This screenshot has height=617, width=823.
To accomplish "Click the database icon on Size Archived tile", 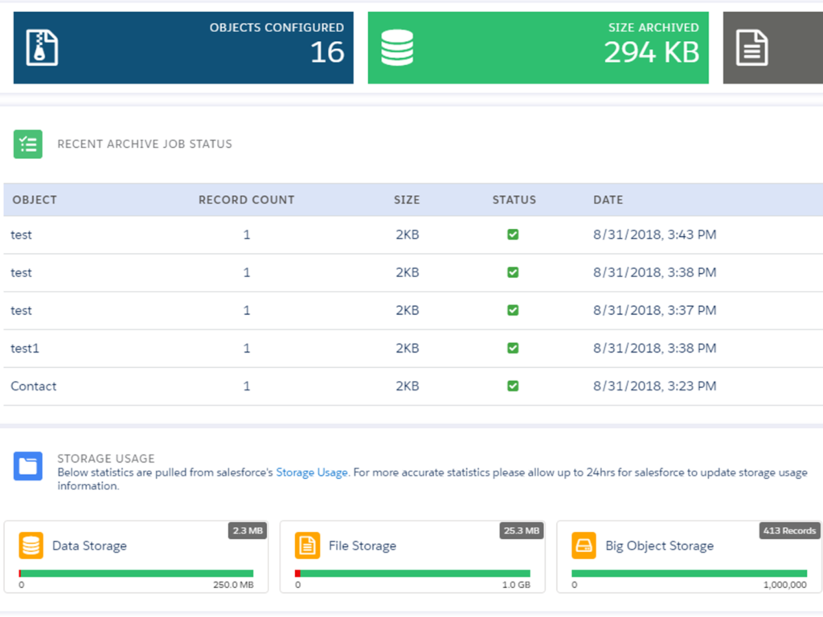I will tap(397, 48).
